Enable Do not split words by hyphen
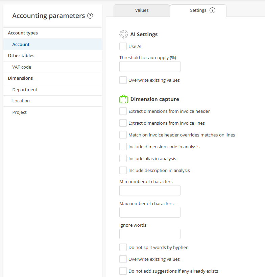Image resolution: width=265 pixels, height=277 pixels. click(123, 247)
